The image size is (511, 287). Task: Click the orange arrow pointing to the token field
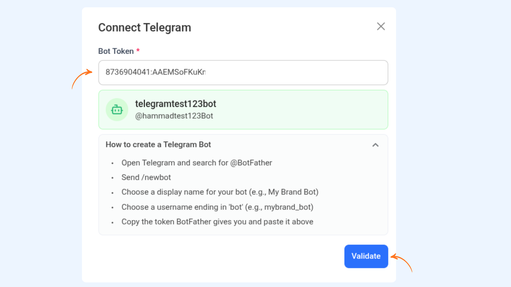(x=82, y=79)
